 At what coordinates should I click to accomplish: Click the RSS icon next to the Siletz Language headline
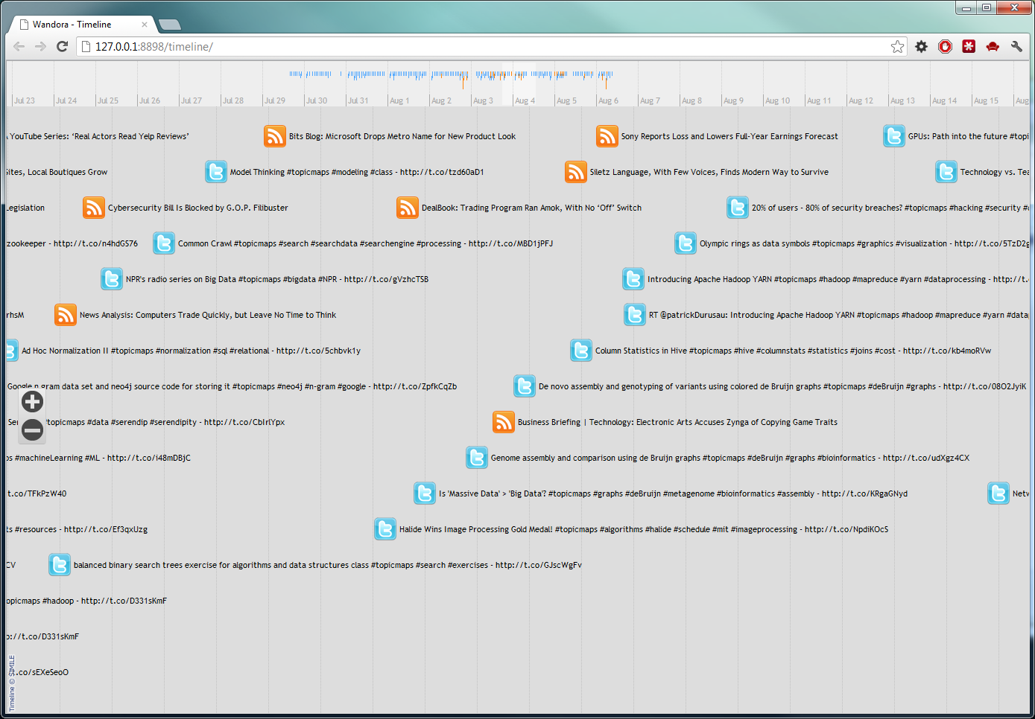(576, 171)
